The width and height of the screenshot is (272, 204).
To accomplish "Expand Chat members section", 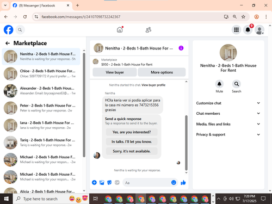I will click(228, 113).
